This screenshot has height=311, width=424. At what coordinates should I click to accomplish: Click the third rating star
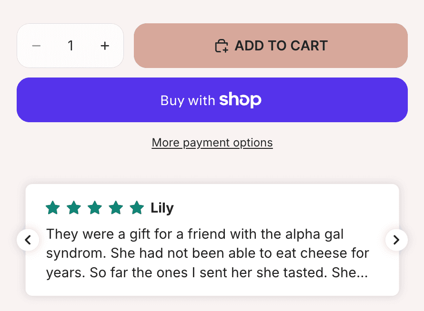[95, 208]
